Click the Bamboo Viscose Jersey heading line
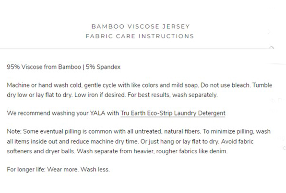Image resolution: width=286 pixels, height=193 pixels. point(141,26)
